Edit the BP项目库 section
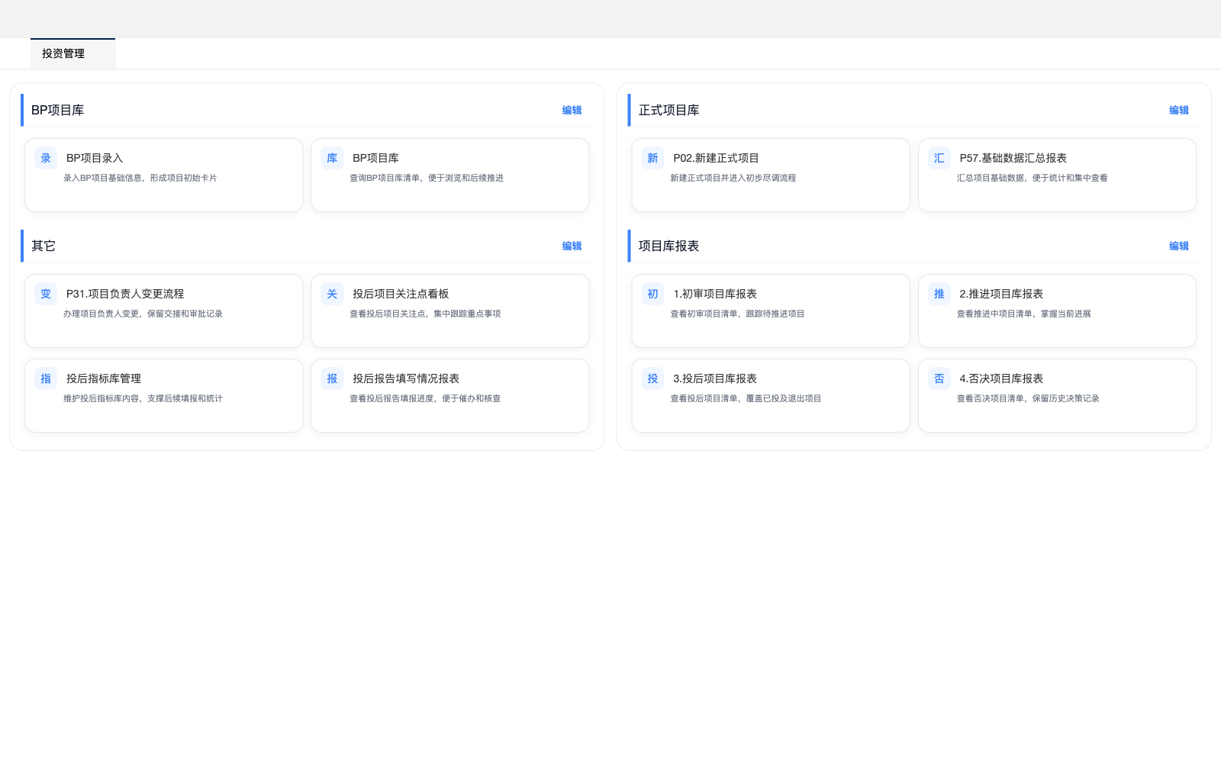The height and width of the screenshot is (763, 1221). point(572,110)
